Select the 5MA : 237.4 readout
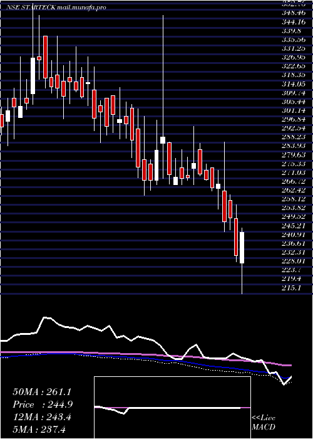This screenshot has height=439, width=313. (x=39, y=429)
